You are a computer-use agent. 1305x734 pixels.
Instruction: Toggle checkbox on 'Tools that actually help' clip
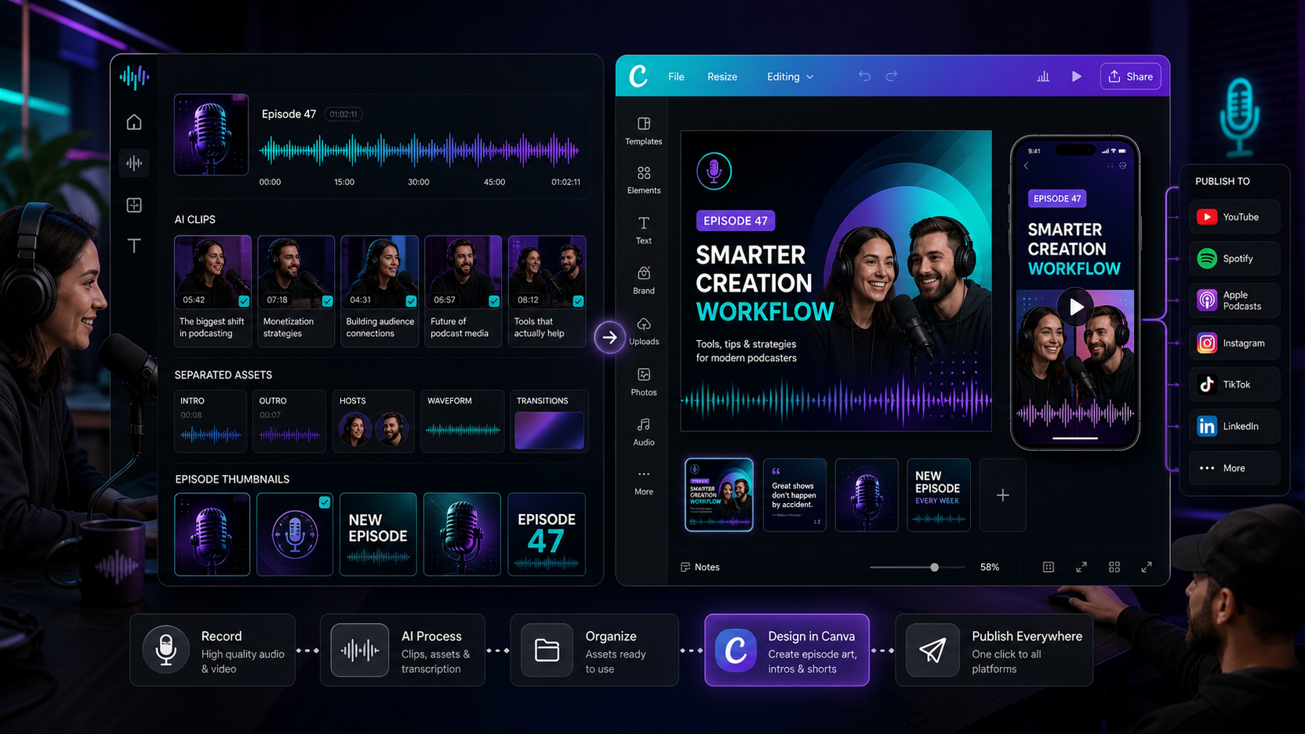click(578, 301)
